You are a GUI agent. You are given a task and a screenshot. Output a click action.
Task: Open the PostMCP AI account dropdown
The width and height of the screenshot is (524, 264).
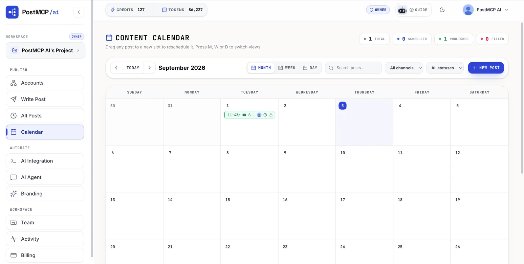pos(486,10)
